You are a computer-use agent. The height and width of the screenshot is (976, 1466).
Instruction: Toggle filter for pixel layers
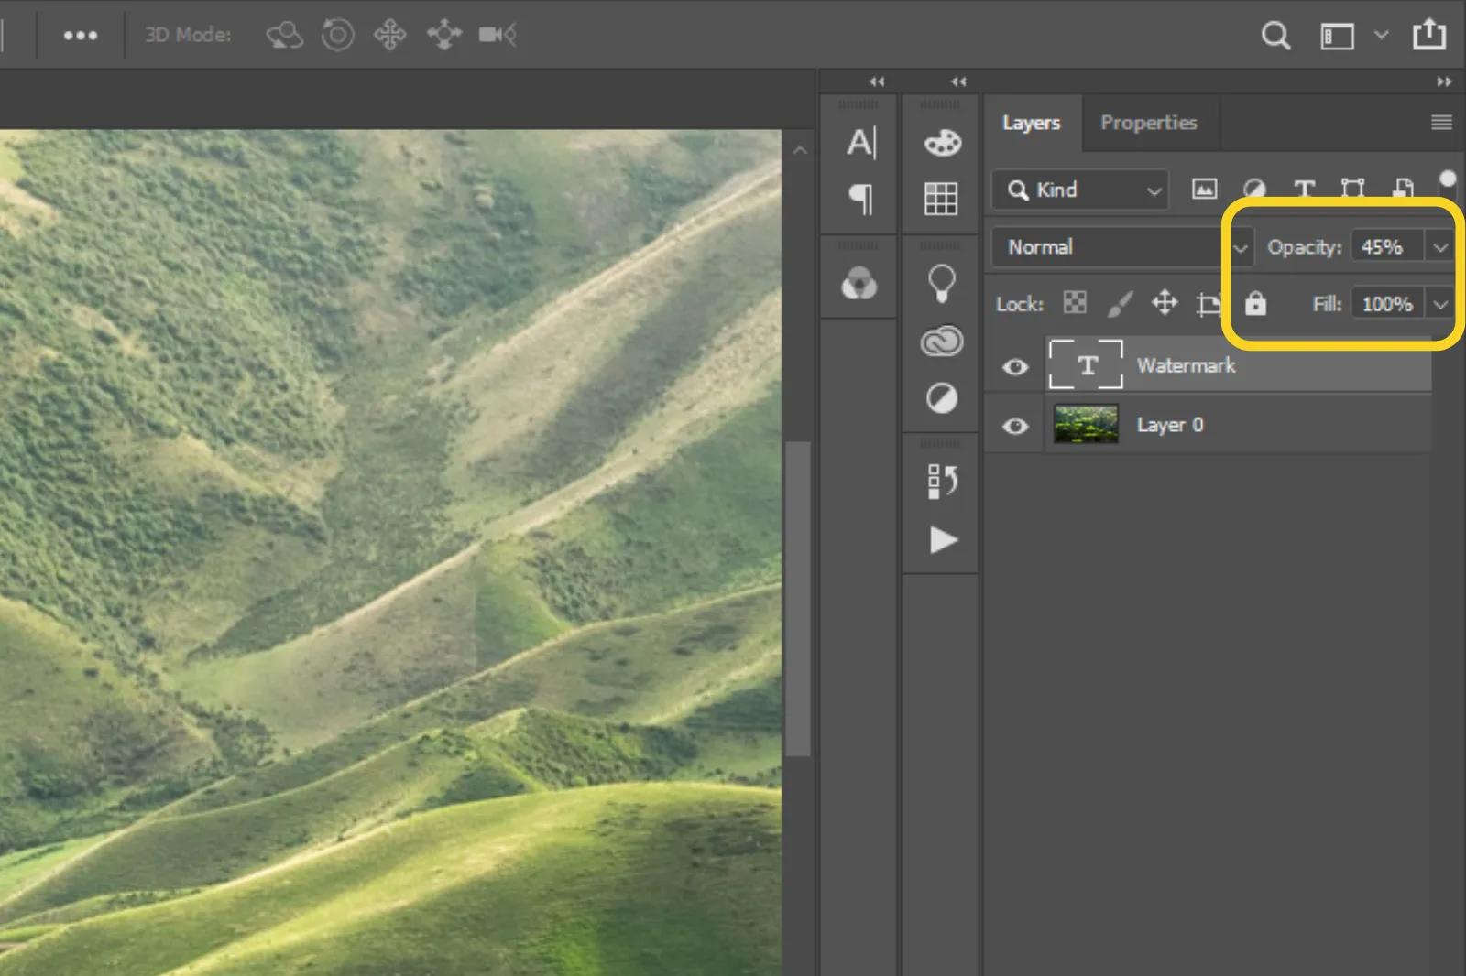coord(1204,190)
